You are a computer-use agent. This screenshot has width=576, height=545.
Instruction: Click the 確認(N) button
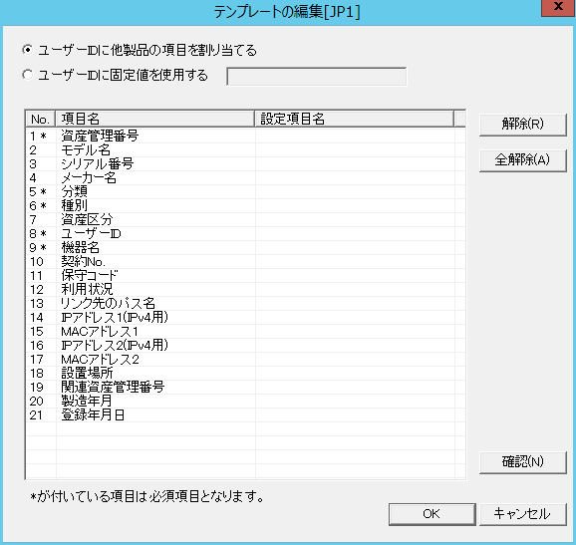click(523, 462)
